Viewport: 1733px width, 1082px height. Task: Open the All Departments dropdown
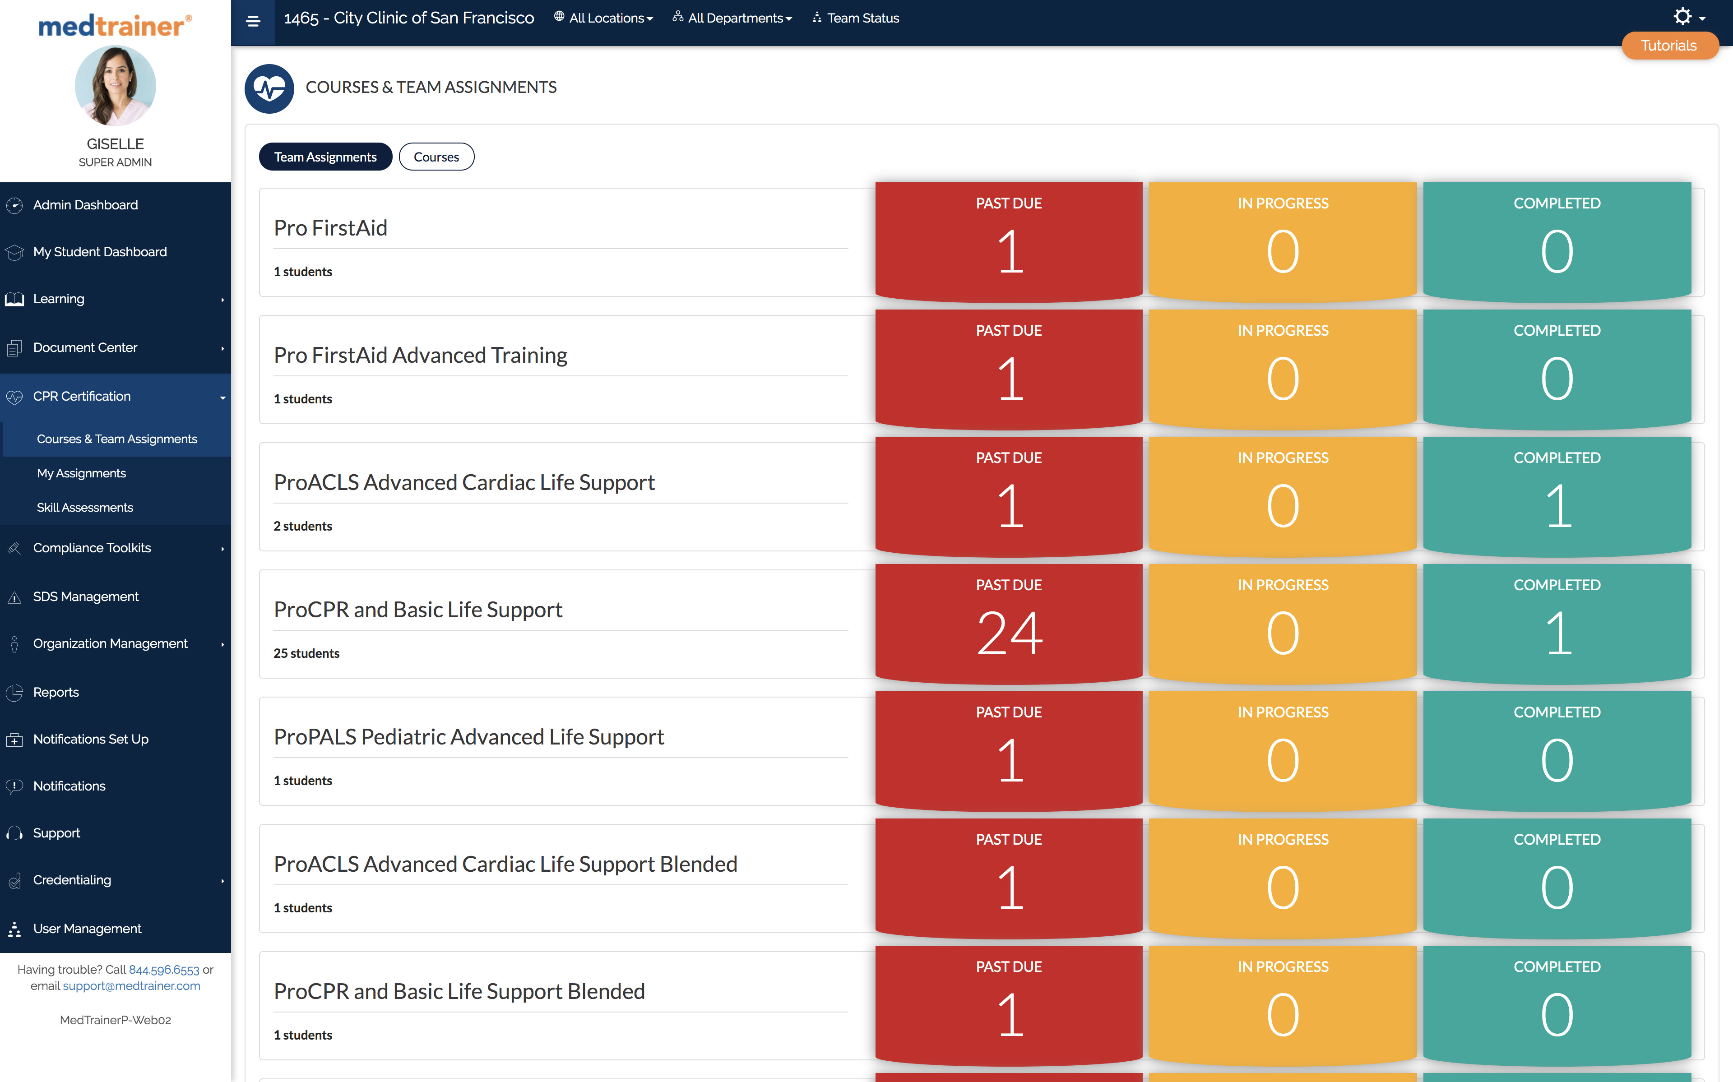click(x=733, y=18)
